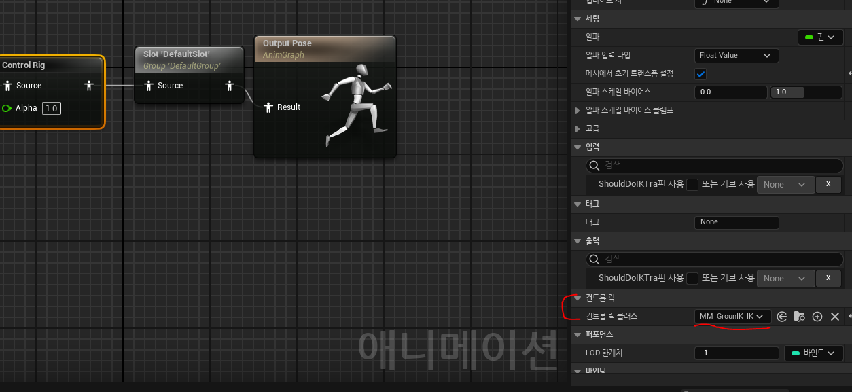Select the Slot 'DefaultSlot' node header
This screenshot has height=392, width=852.
click(x=189, y=59)
